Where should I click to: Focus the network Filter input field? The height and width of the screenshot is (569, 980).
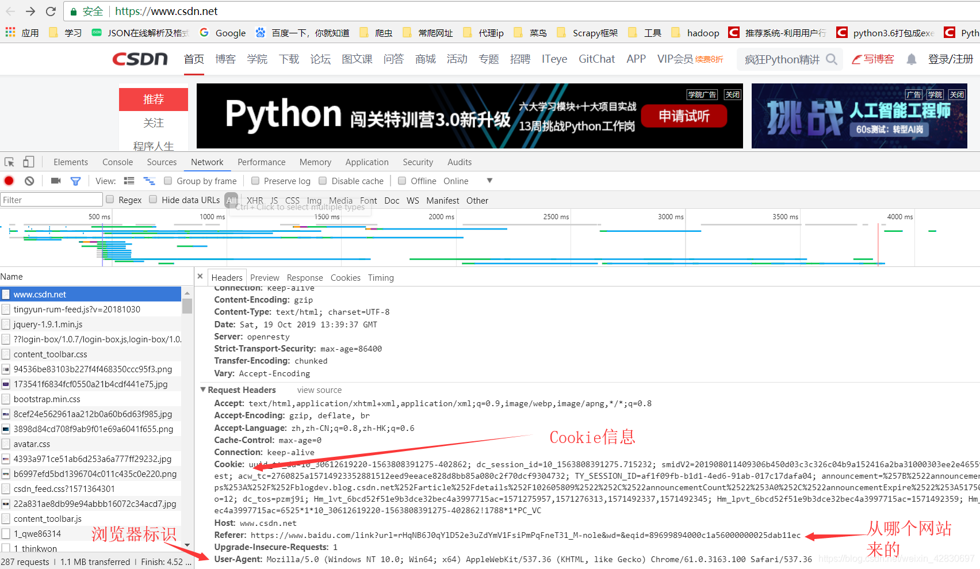[x=51, y=200]
